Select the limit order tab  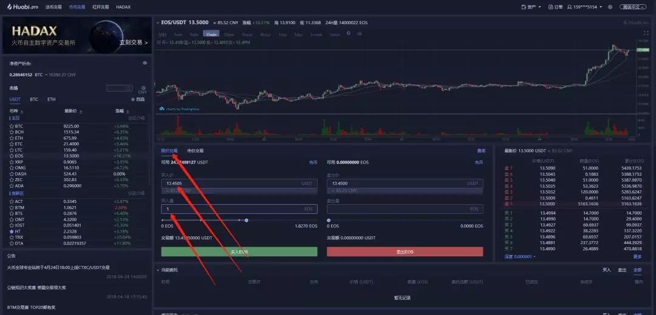pos(169,151)
